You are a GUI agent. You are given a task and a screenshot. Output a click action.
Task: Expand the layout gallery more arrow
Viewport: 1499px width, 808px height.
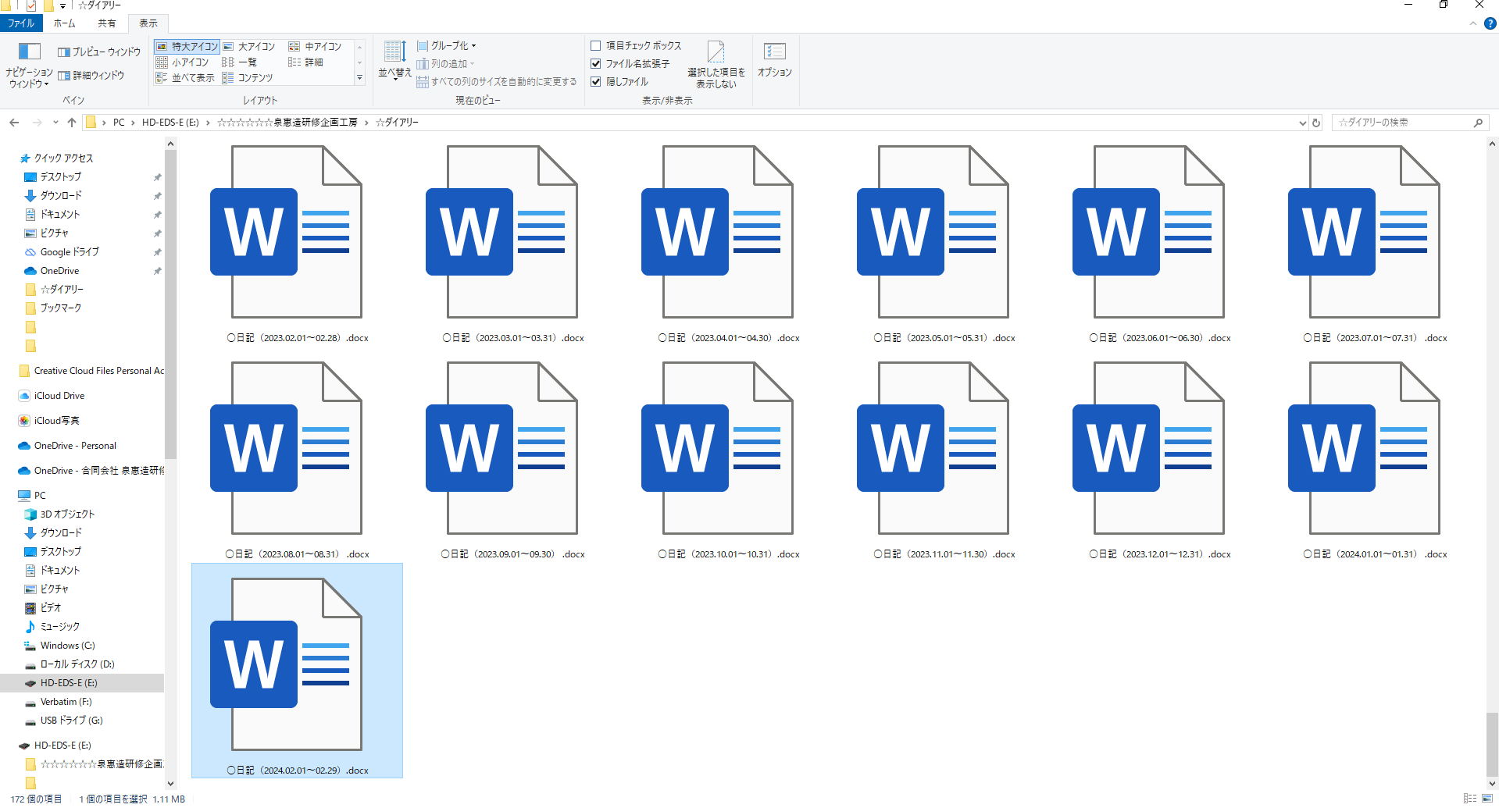(x=360, y=78)
